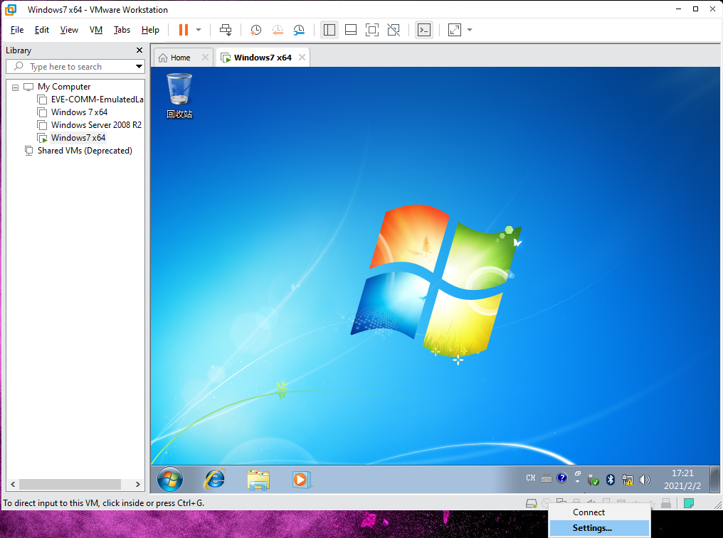This screenshot has width=723, height=538.
Task: Switch to the Windows7 x64 tab
Action: pyautogui.click(x=263, y=58)
